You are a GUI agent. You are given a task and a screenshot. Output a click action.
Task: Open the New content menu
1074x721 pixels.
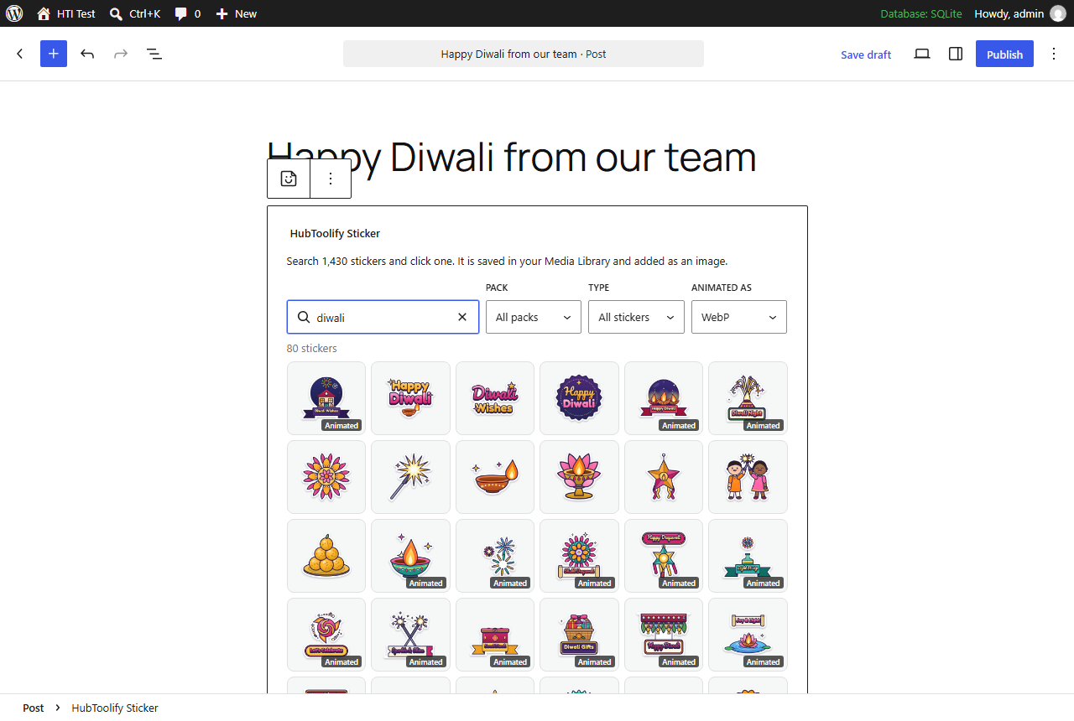click(x=237, y=13)
